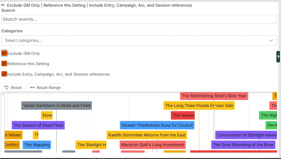The height and width of the screenshot is (159, 281).
Task: Select The Season of Dead Fires event
Action: (x=38, y=125)
